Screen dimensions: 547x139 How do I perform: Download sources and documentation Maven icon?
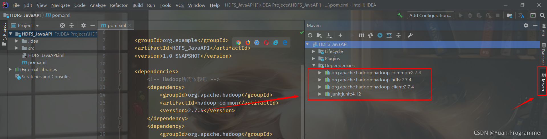329,35
